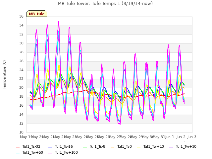This screenshot has height=159, width=212.
Task: Click the orange Tul1_Ts0 legend swatch
Action: (112, 147)
